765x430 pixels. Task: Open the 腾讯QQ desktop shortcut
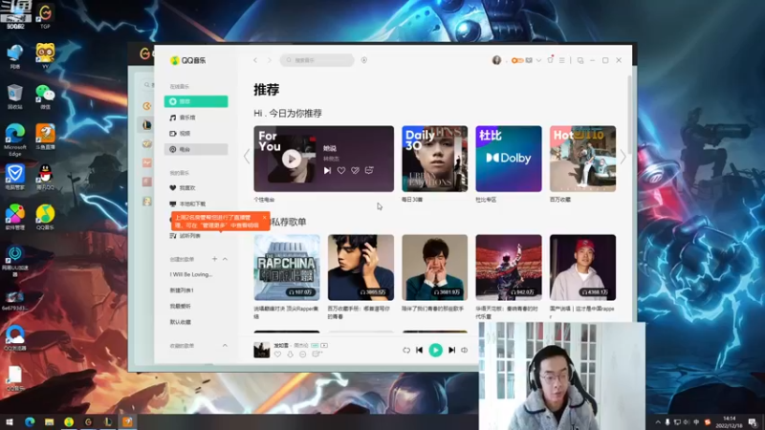(45, 178)
